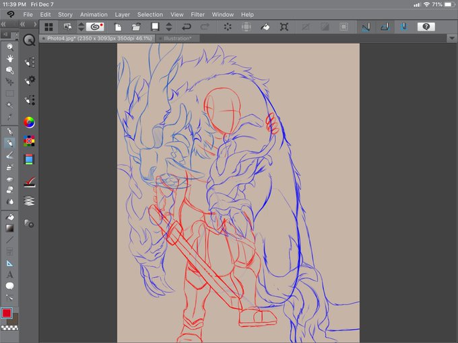This screenshot has height=343, width=458.
Task: Toggle the grid-view icon in command bar
Action: pyautogui.click(x=48, y=27)
